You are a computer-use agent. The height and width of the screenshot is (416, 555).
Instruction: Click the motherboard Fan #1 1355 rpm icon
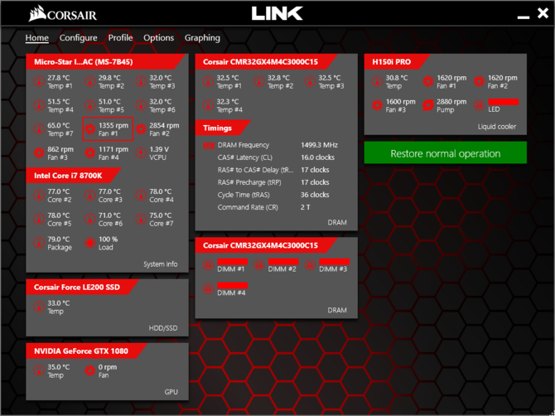click(90, 129)
